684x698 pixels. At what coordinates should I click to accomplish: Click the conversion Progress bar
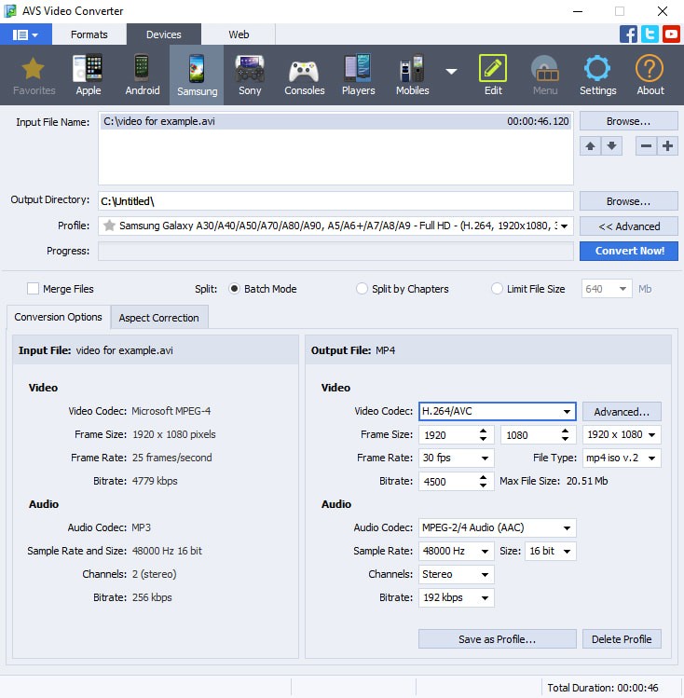335,251
